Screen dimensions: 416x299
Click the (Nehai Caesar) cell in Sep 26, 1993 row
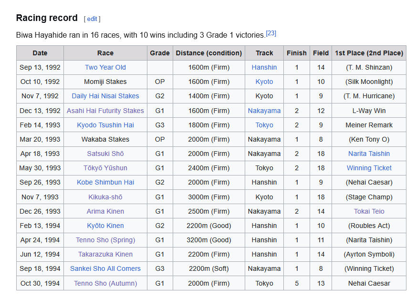tap(369, 182)
